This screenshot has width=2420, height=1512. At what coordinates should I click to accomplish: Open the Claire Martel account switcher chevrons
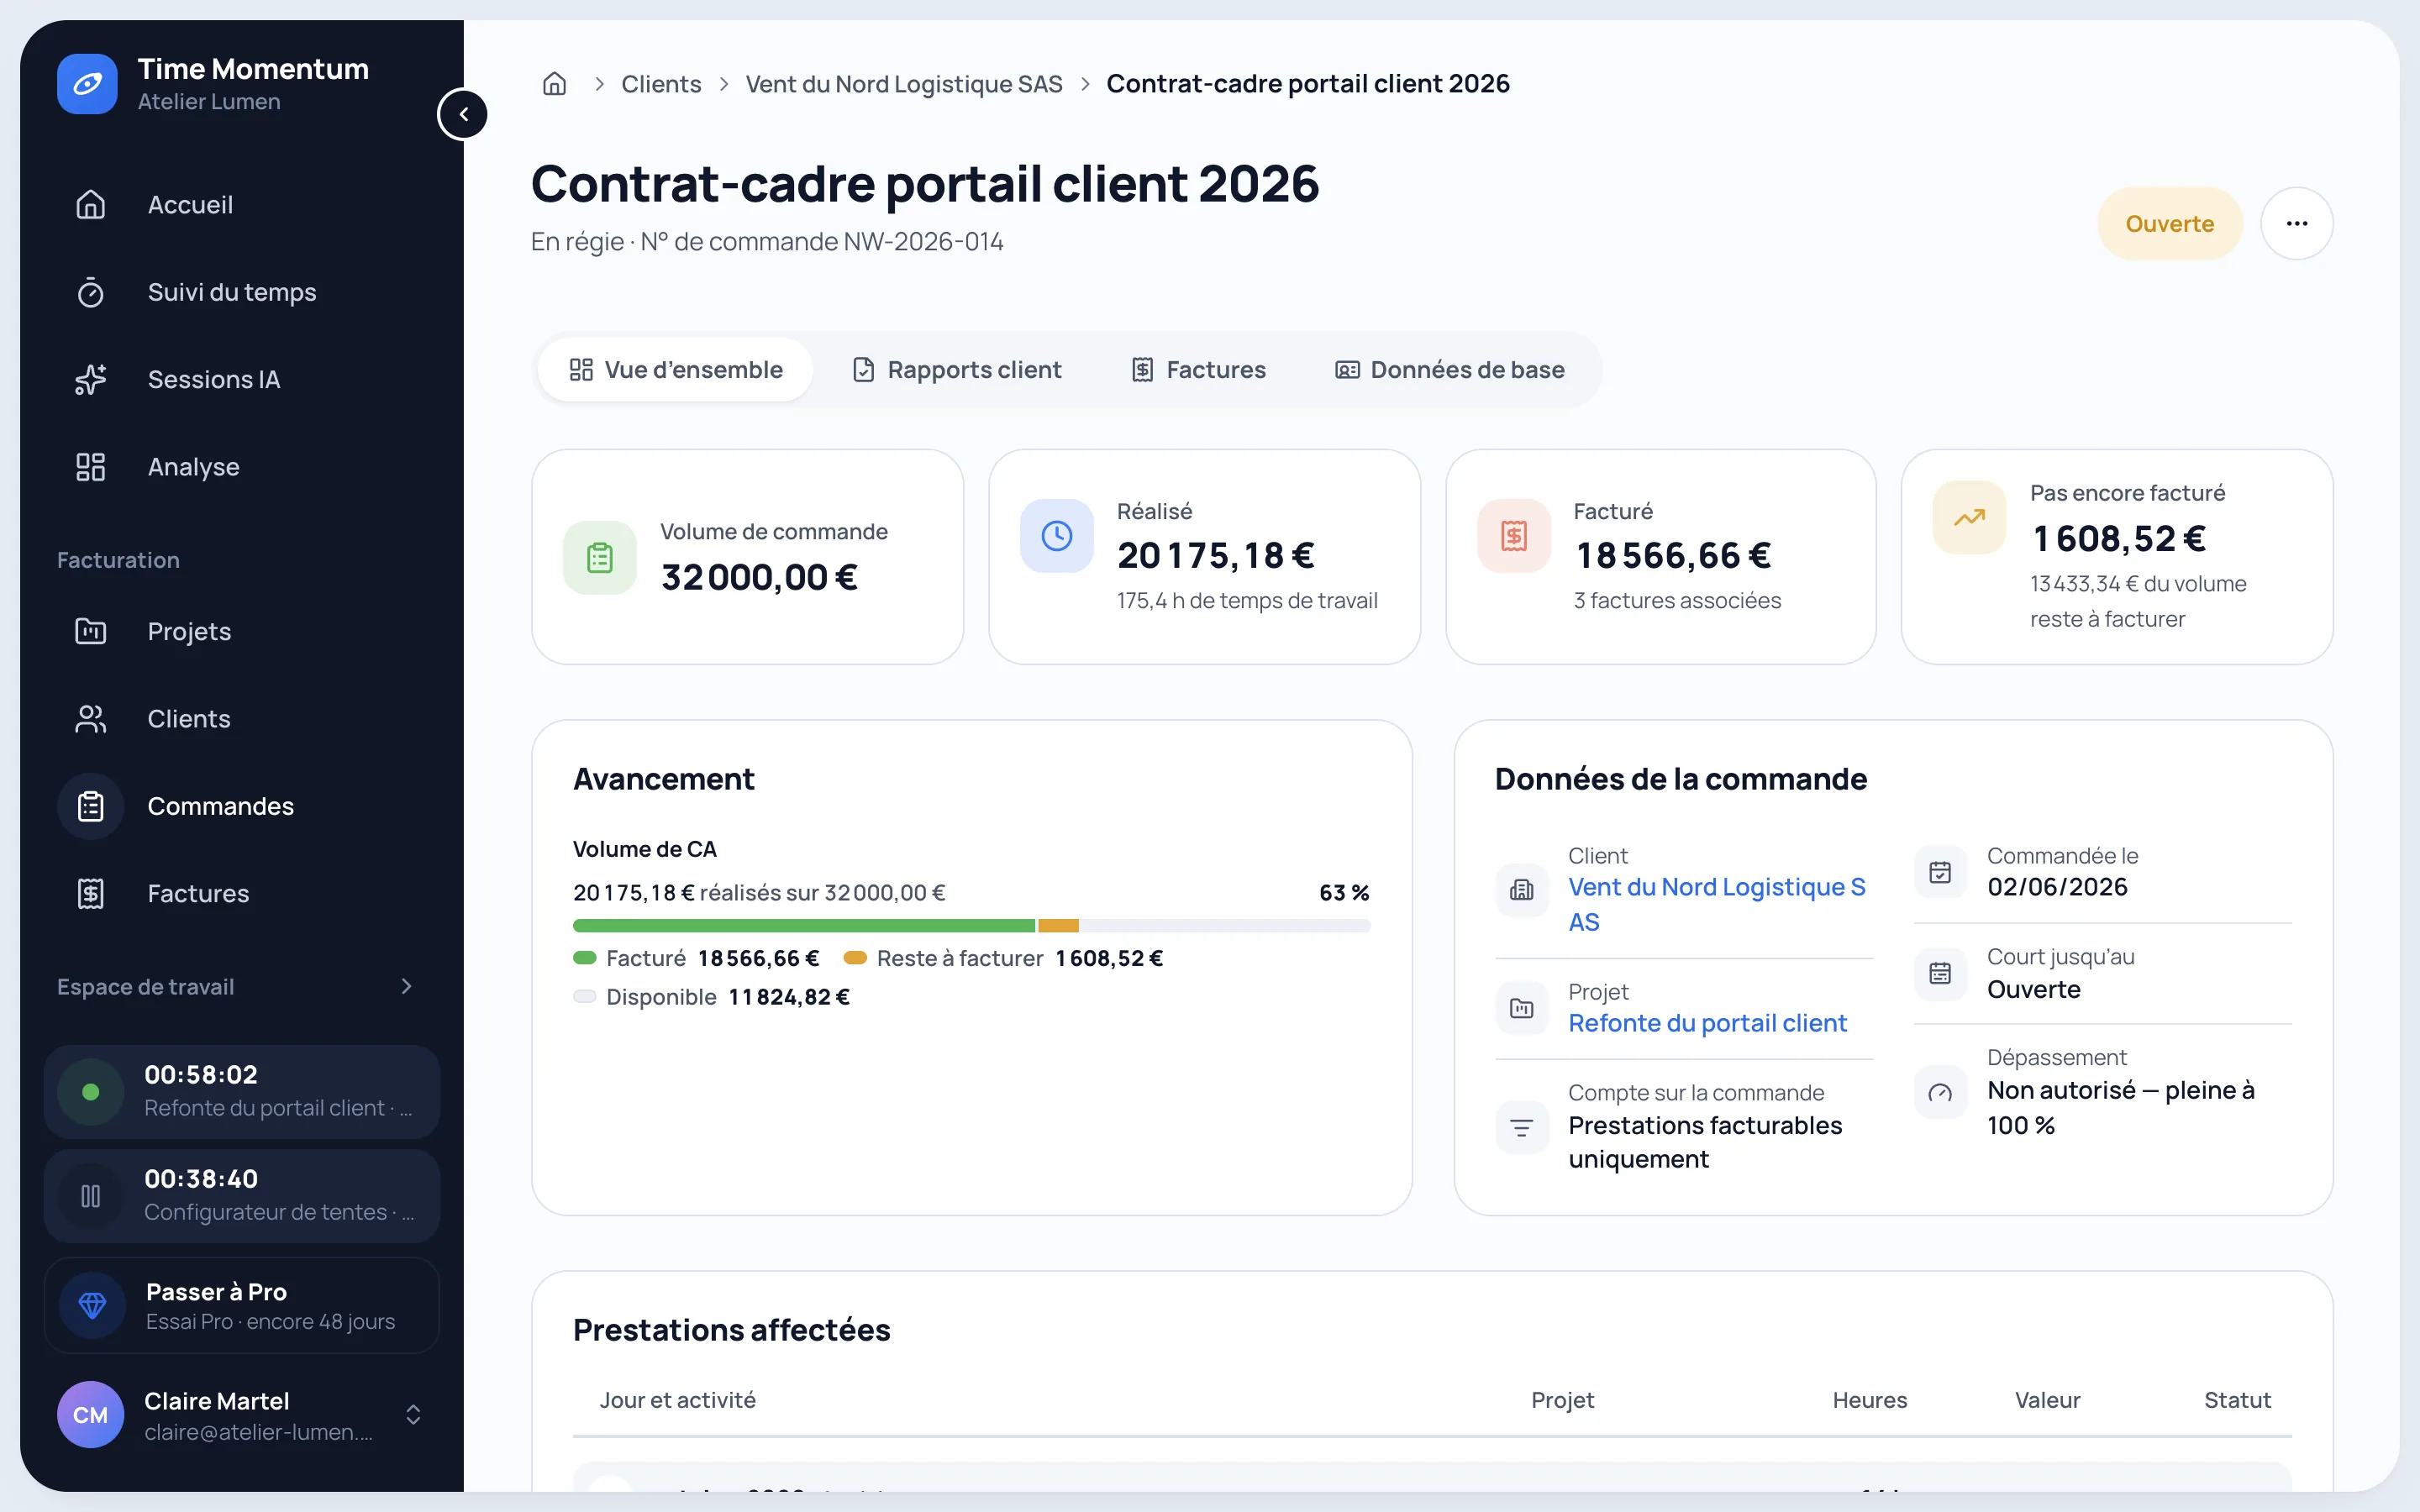click(413, 1415)
